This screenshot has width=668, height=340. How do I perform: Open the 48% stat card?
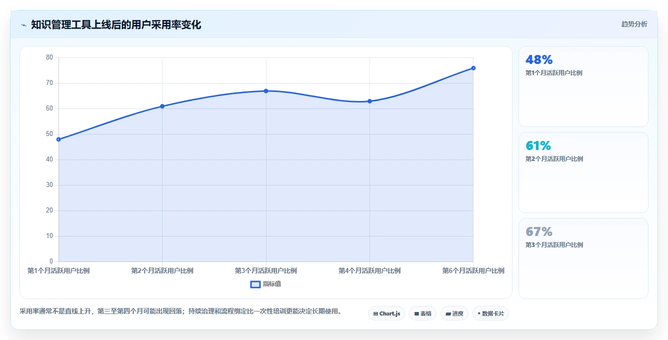pyautogui.click(x=583, y=86)
